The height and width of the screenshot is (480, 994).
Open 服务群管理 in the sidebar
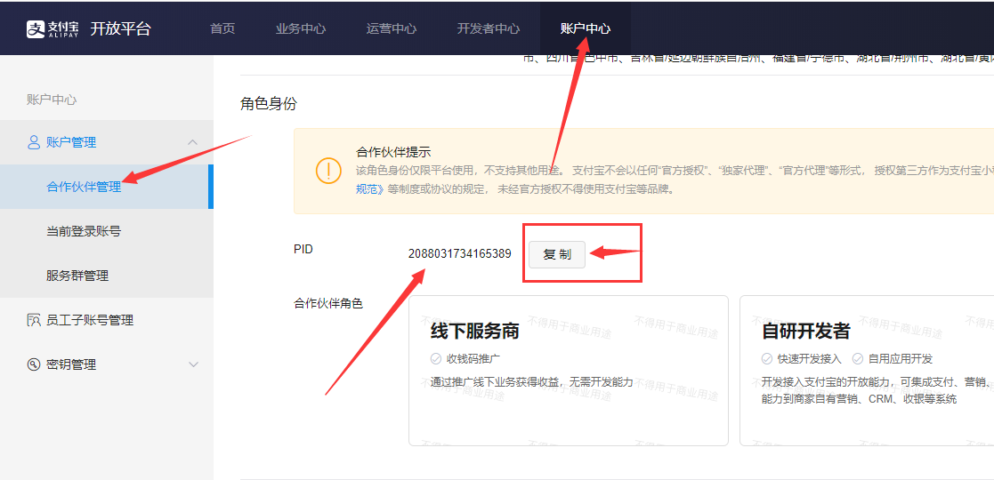point(107,276)
